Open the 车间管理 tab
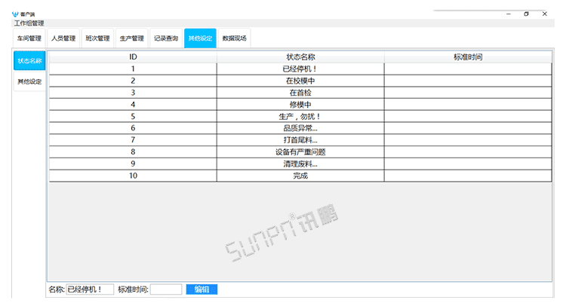 point(29,38)
